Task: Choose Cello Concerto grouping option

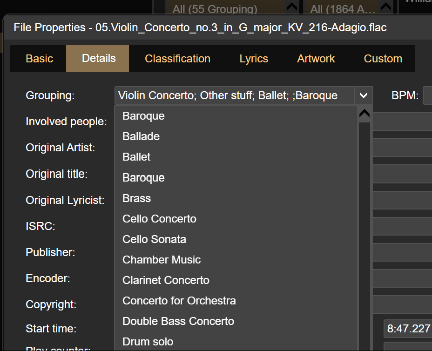Action: (x=159, y=219)
